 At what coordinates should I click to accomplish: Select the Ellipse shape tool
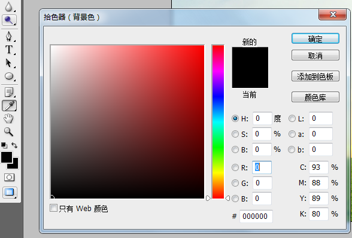click(9, 77)
